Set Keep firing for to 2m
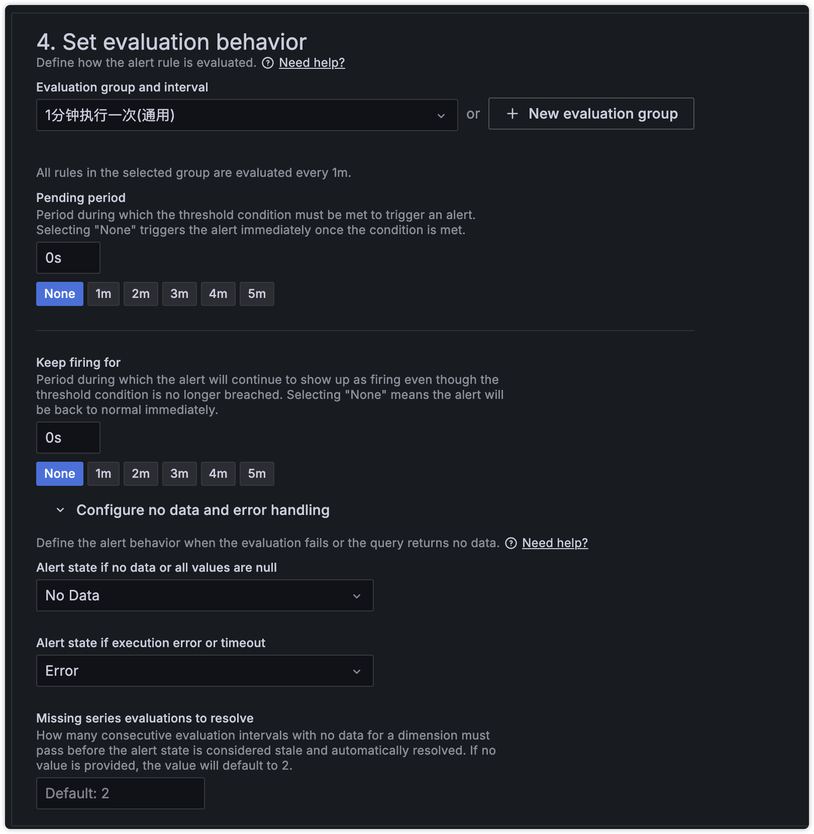Viewport: 814px width, 834px height. 141,474
